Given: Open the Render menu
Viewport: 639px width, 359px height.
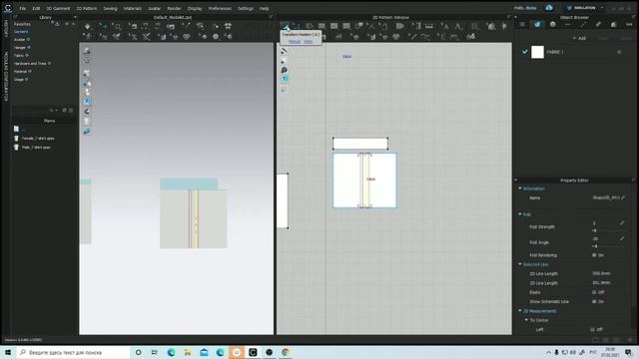Looking at the screenshot, I should [174, 8].
